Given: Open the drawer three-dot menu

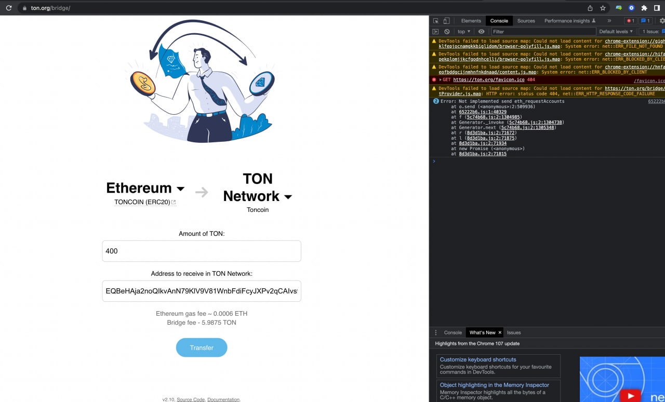Looking at the screenshot, I should click(435, 332).
